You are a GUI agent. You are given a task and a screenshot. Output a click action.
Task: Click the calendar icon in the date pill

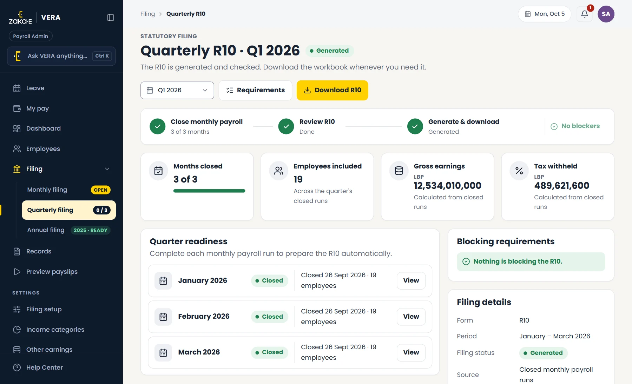pos(528,14)
